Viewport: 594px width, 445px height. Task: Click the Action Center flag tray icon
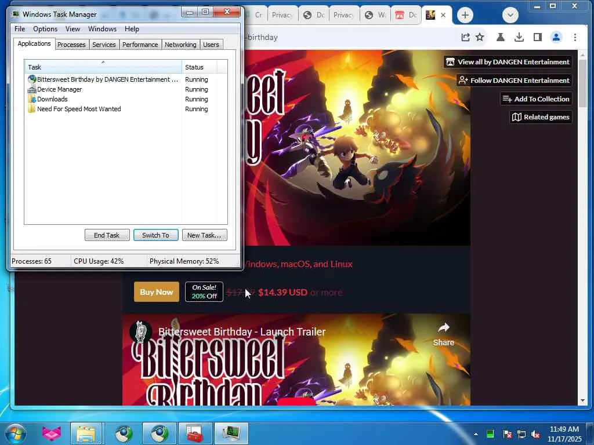(x=507, y=435)
